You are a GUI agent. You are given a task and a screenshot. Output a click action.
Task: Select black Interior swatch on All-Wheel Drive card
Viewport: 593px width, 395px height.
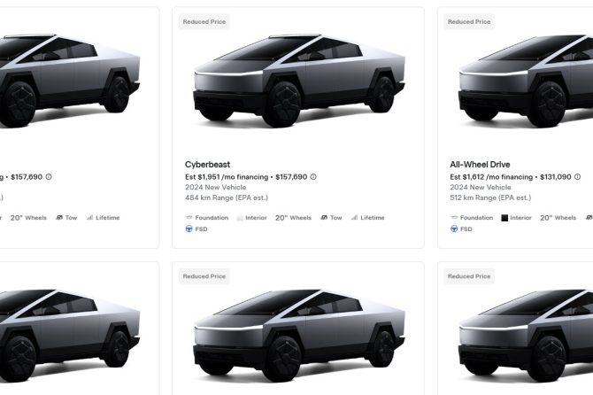[x=504, y=218]
